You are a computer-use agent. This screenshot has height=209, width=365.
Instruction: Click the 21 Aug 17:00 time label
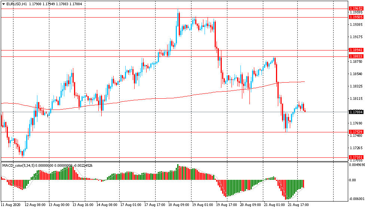(x=298, y=205)
